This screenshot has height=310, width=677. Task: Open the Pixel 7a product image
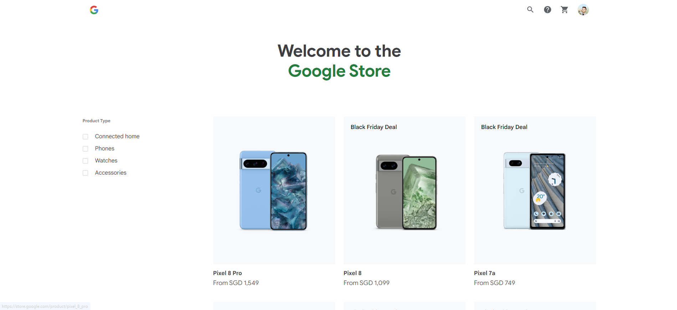click(535, 190)
